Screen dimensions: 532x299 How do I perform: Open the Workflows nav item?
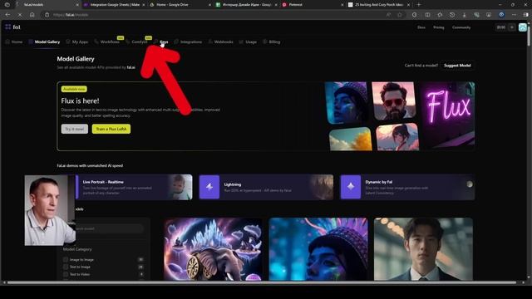(107, 42)
